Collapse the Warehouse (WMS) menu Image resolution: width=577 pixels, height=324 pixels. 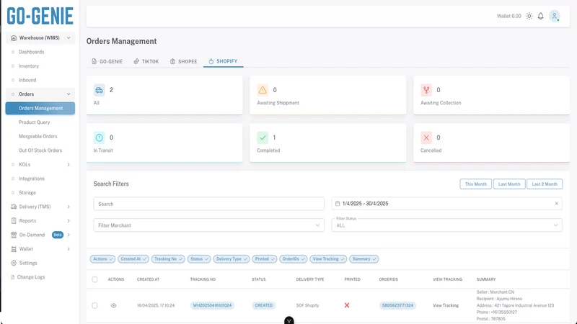click(69, 38)
